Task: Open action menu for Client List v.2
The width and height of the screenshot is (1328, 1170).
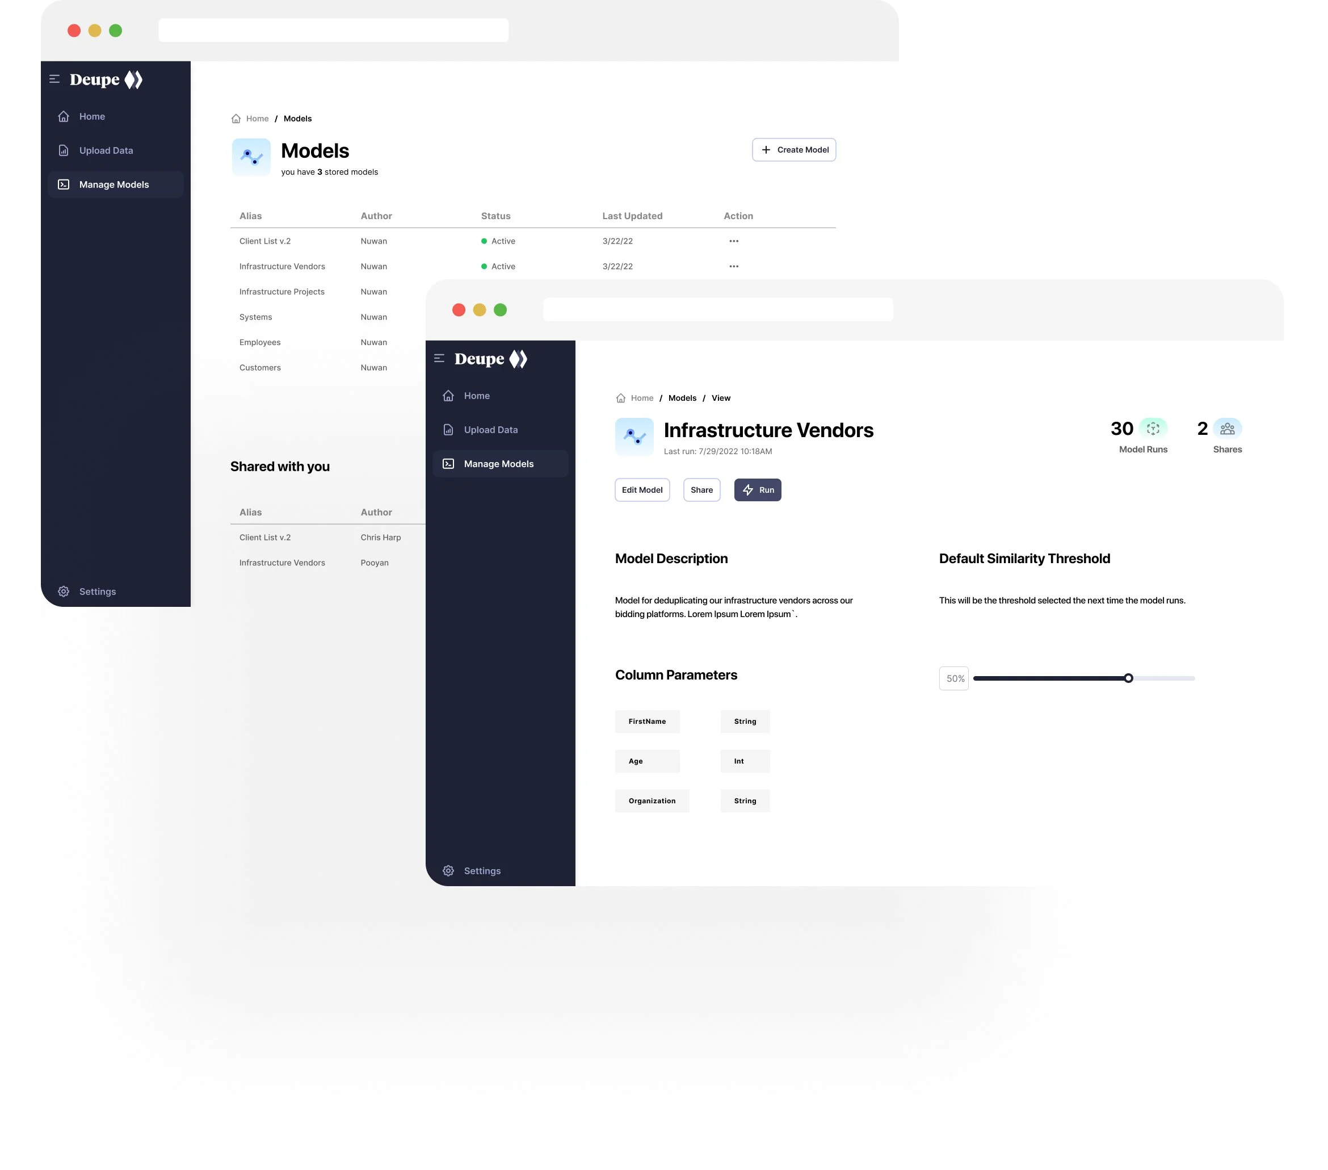Action: pyautogui.click(x=733, y=241)
